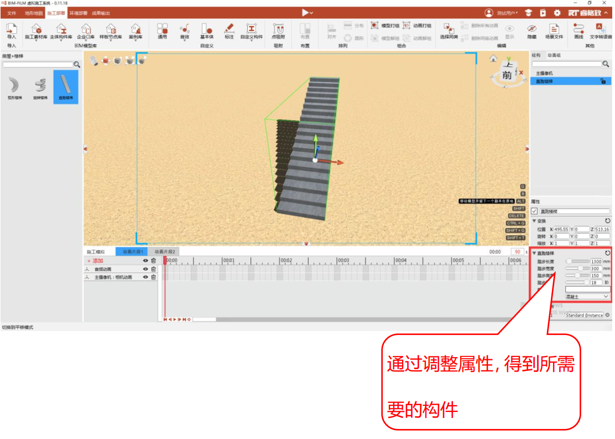Collapse the 直跑楼梯 properties section
This screenshot has height=439, width=615.
(x=534, y=254)
